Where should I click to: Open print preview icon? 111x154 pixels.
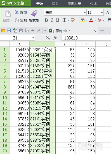point(27,31)
